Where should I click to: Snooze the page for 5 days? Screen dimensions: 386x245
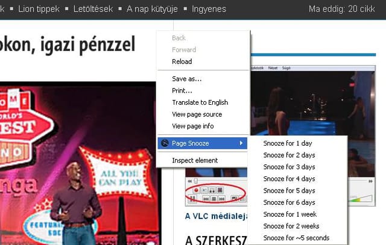tap(289, 190)
